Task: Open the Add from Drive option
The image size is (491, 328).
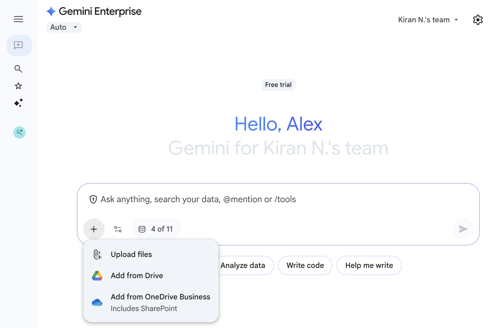Action: [137, 276]
